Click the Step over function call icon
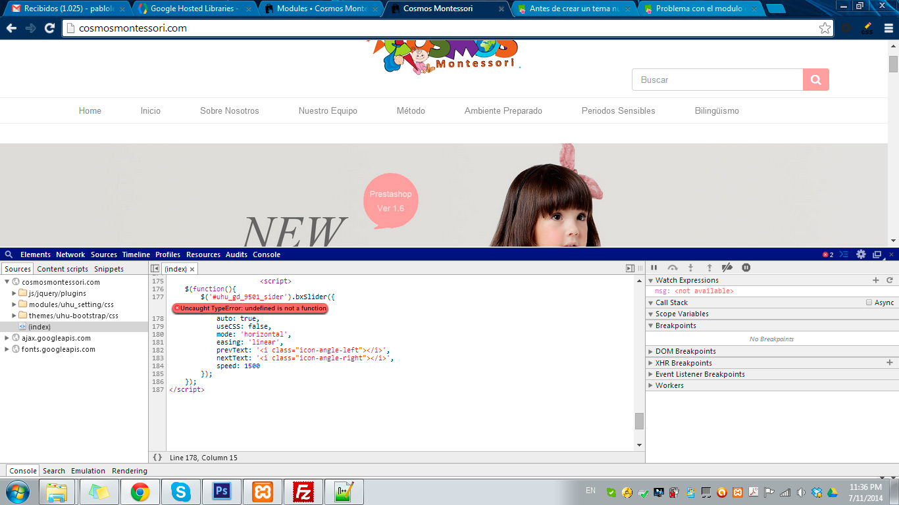The width and height of the screenshot is (899, 505). pos(673,268)
